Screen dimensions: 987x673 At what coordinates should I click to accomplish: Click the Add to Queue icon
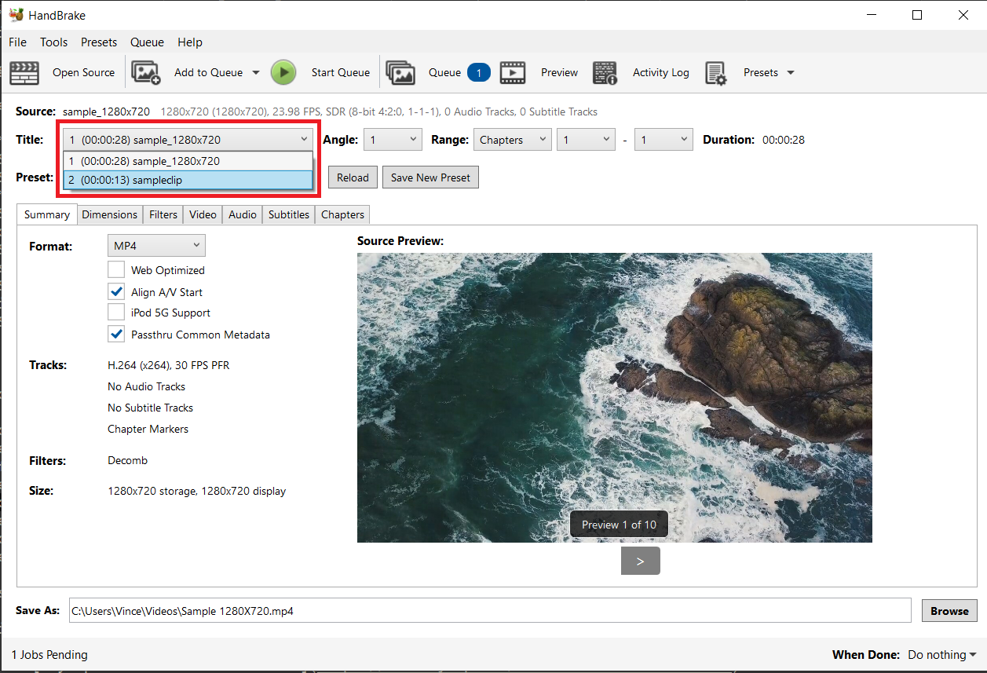145,72
